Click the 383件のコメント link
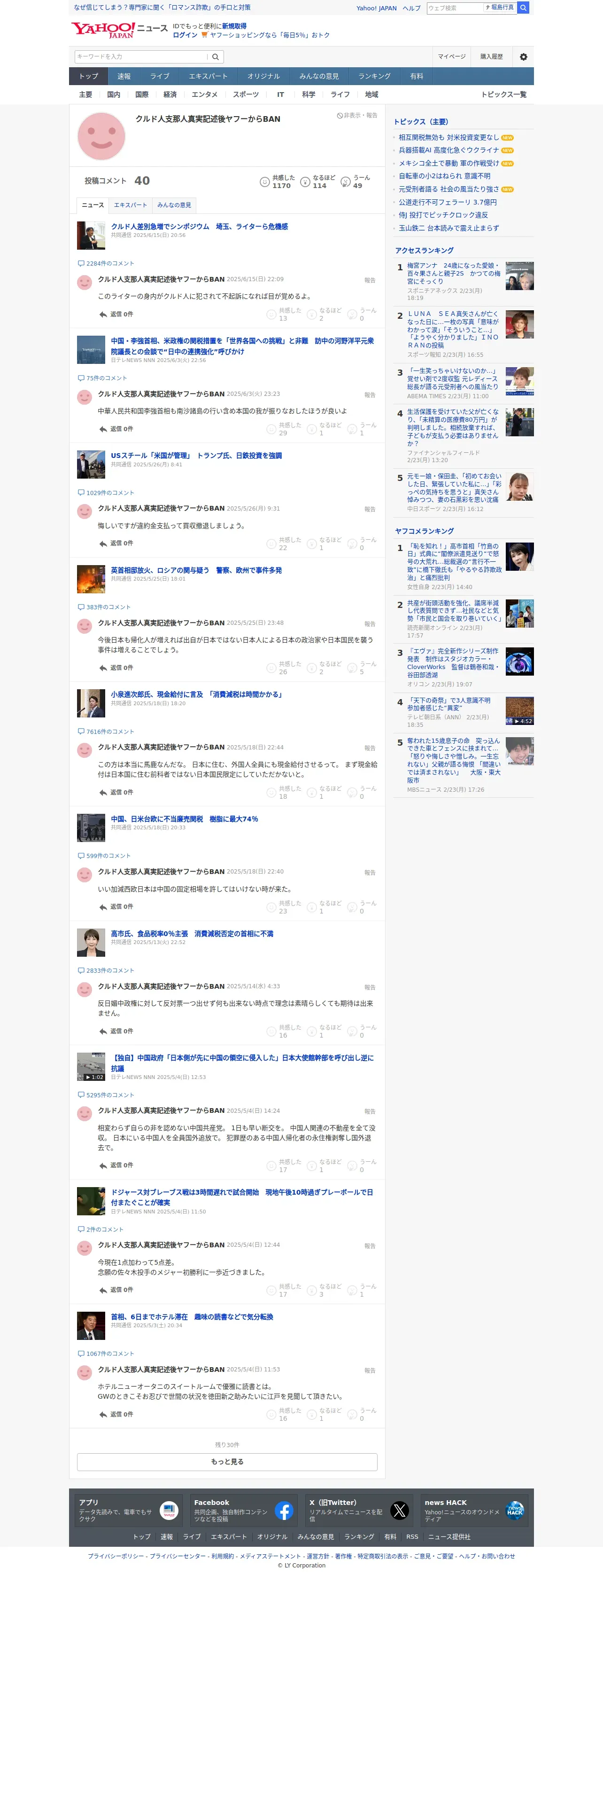Screen dimensions: 603x1811 pos(105,607)
